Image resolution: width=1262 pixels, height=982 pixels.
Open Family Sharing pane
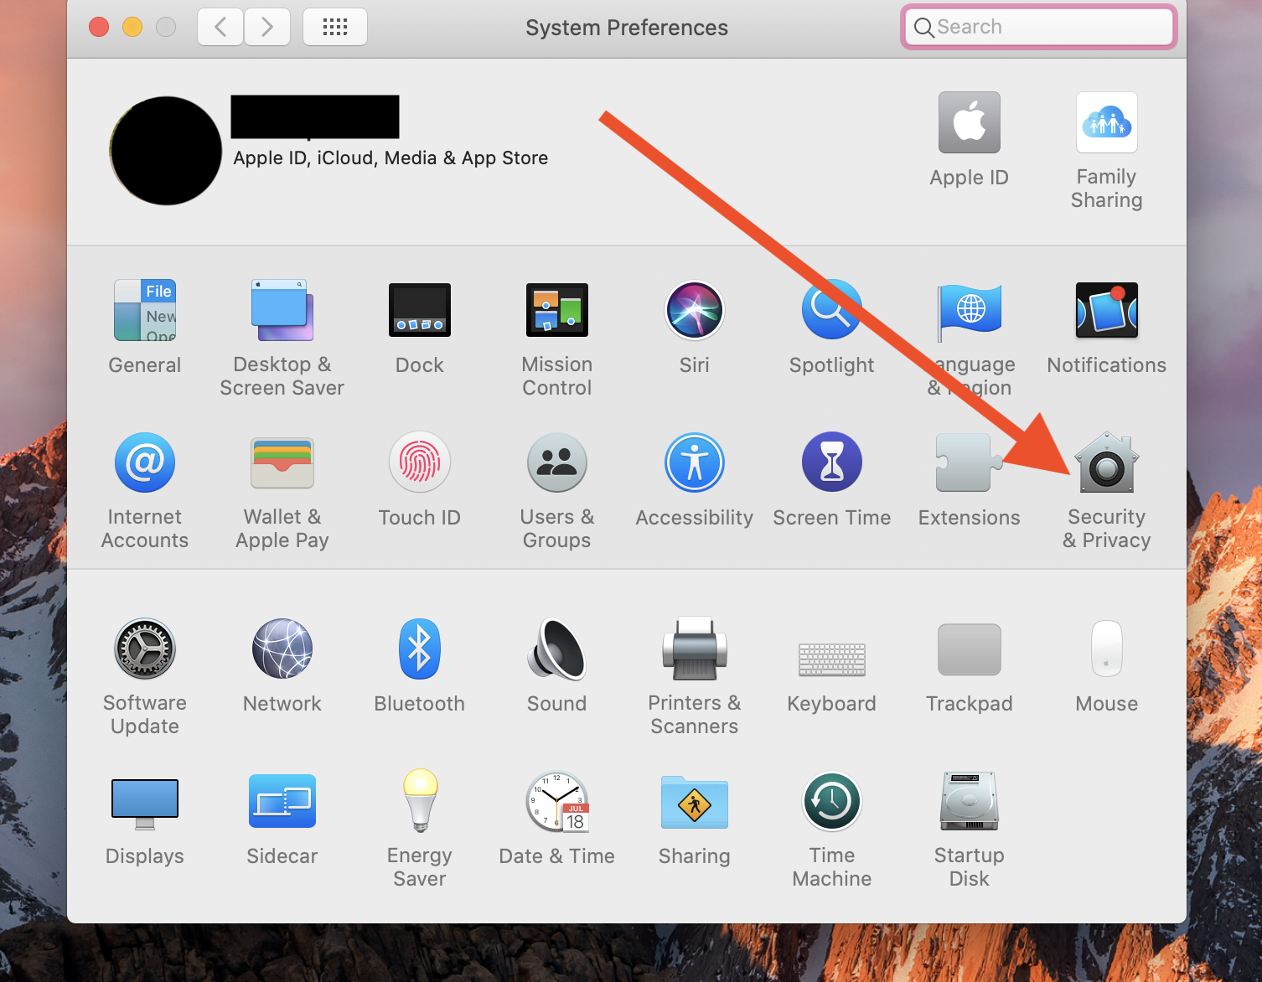[1107, 122]
